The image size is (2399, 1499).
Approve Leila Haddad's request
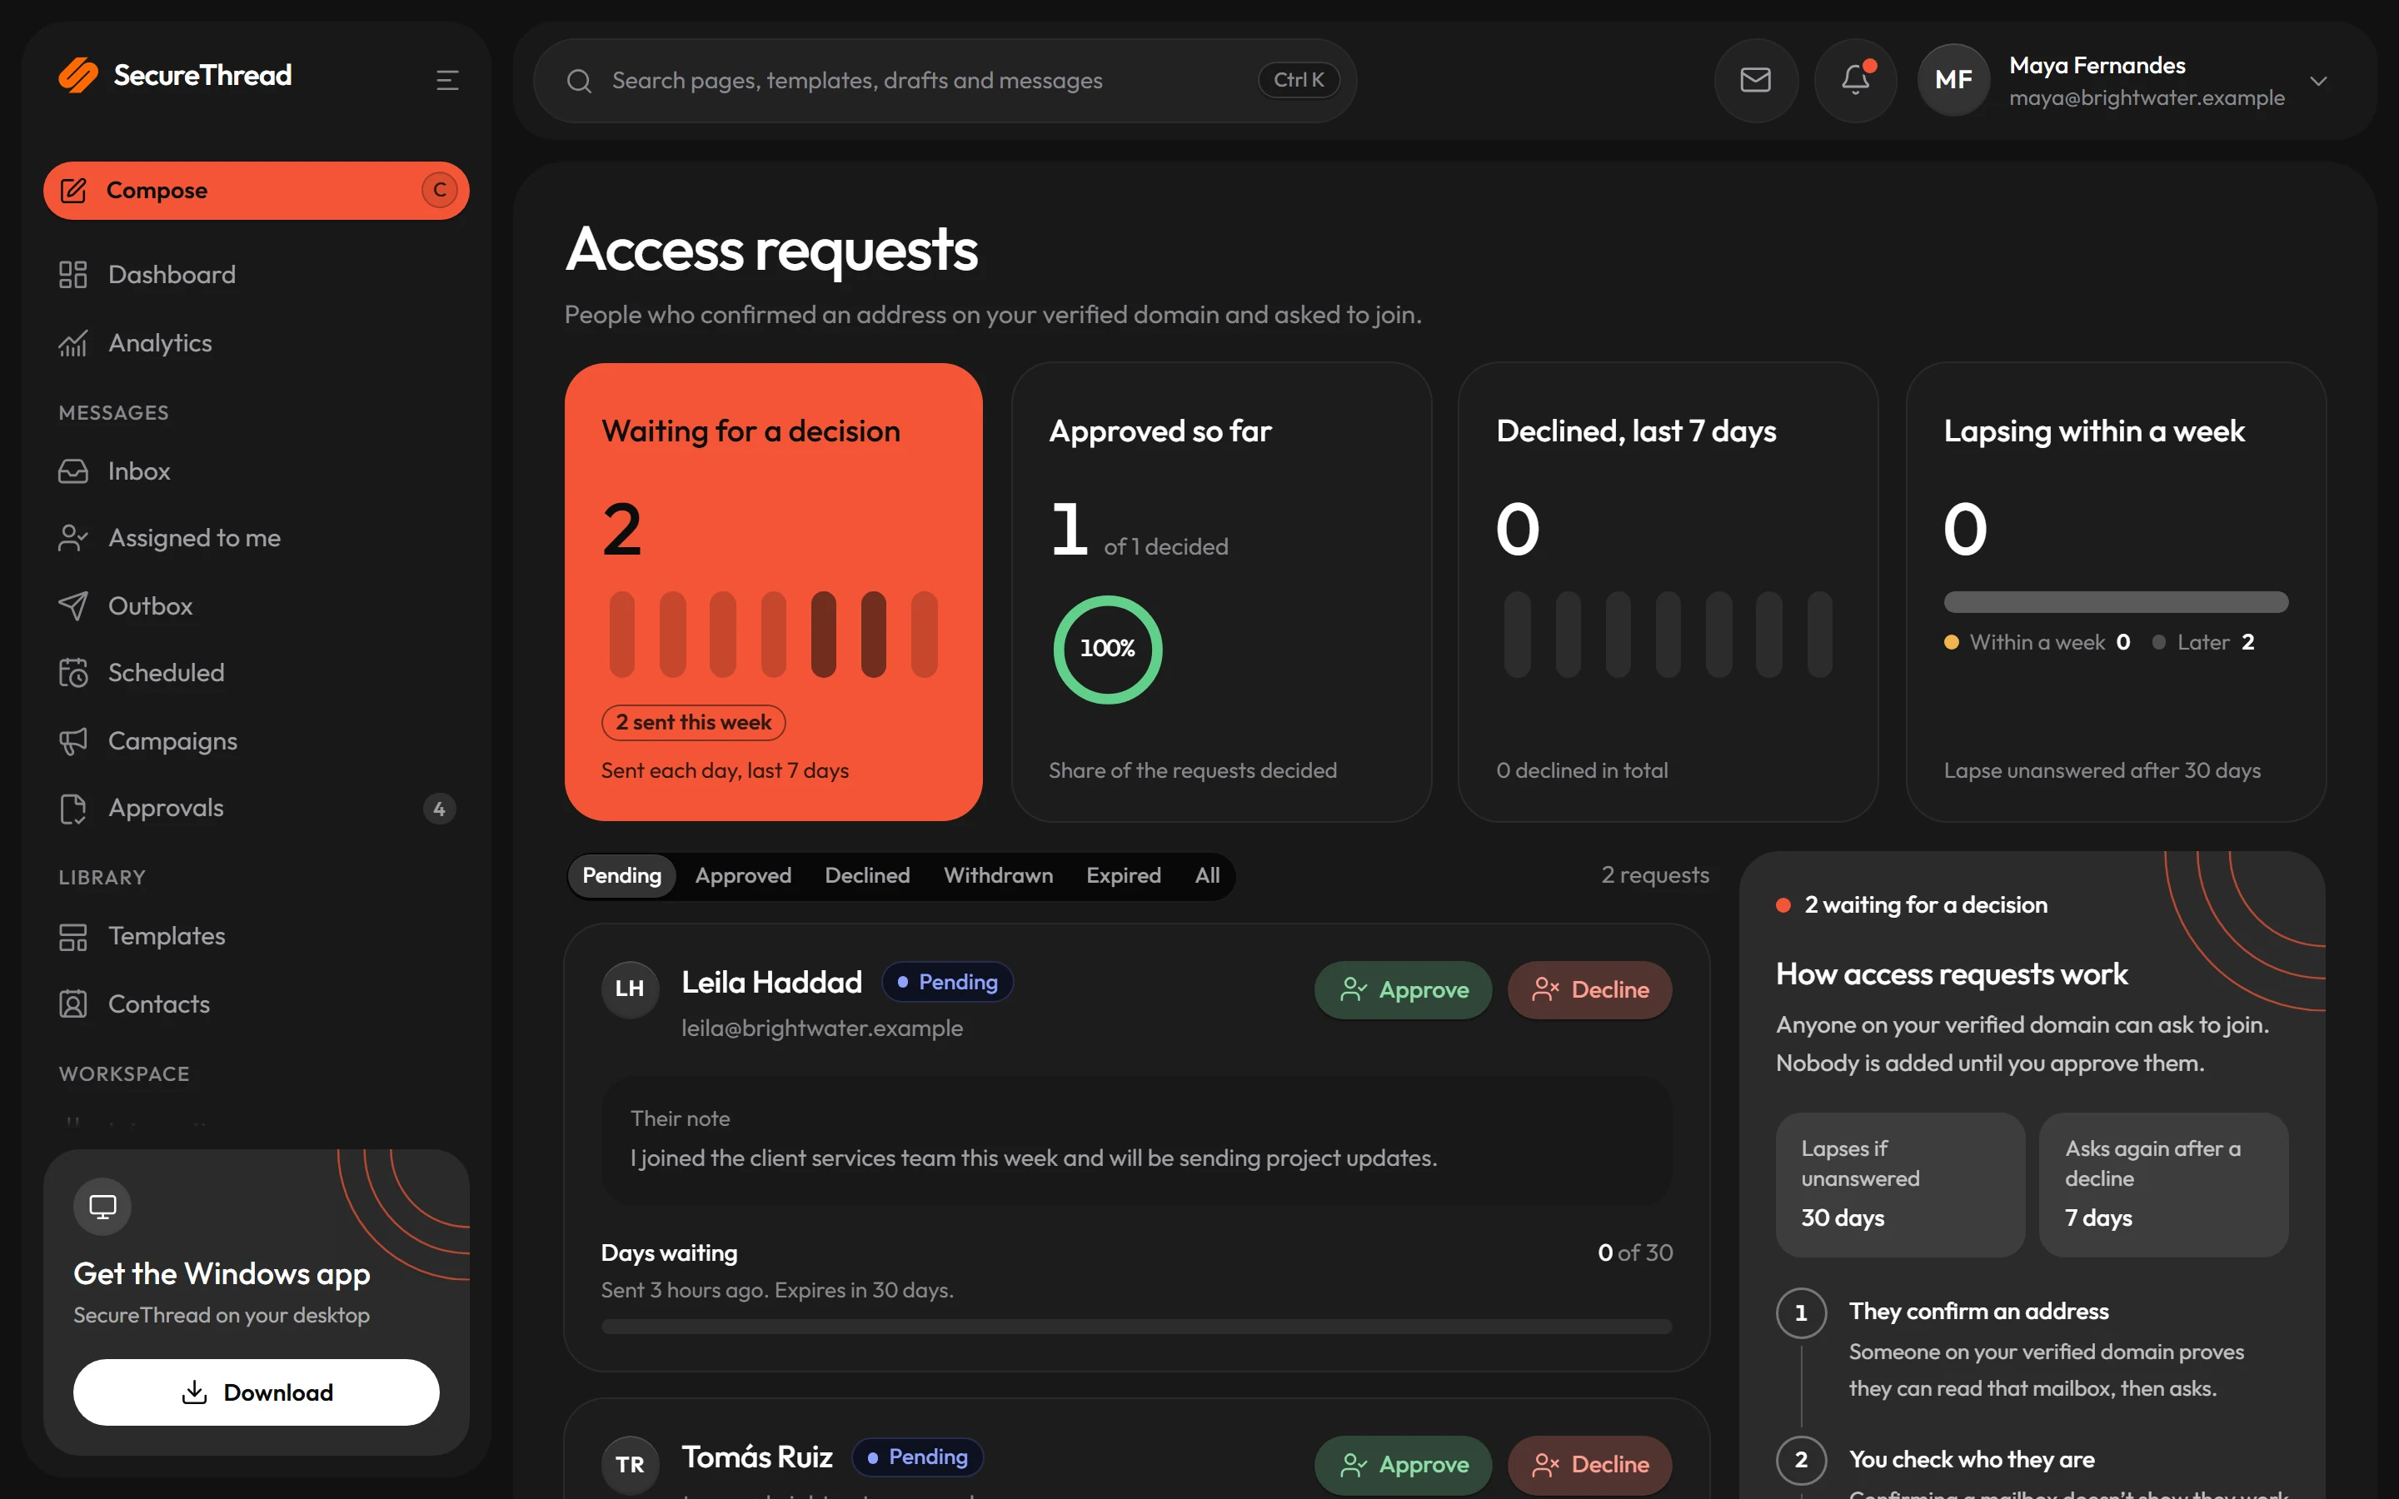(1403, 989)
